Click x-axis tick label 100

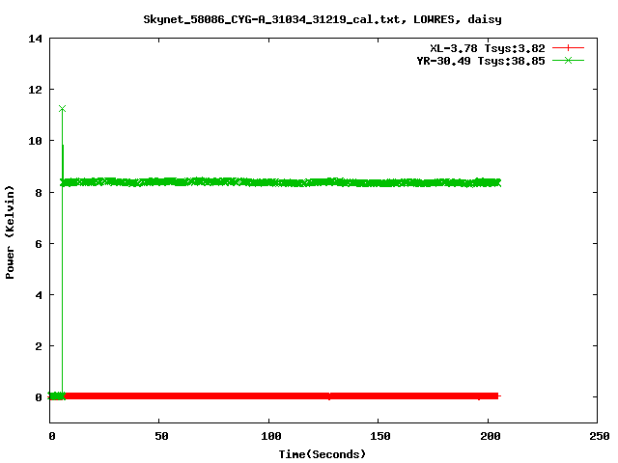pos(271,436)
